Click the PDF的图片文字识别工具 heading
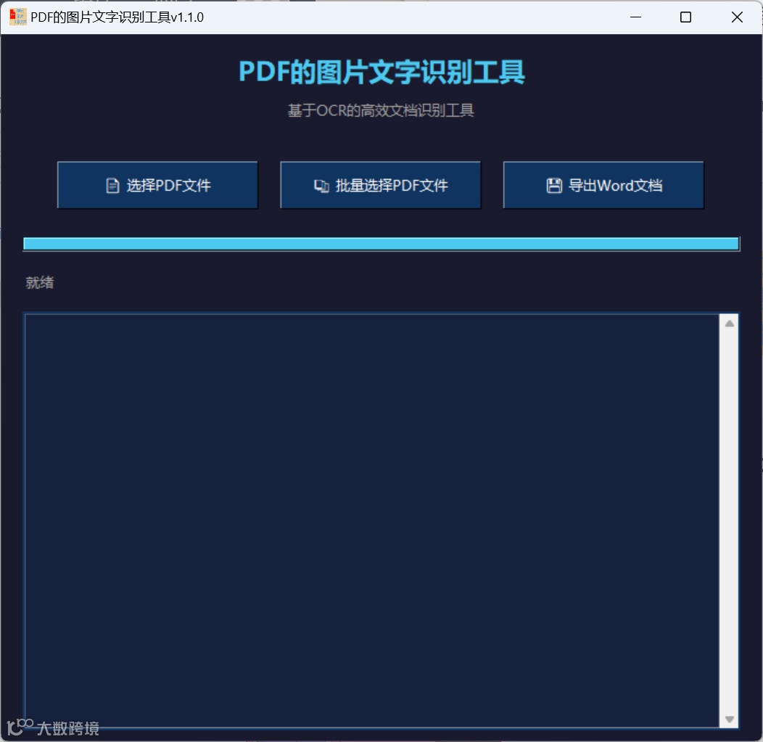The image size is (763, 742). [x=381, y=73]
